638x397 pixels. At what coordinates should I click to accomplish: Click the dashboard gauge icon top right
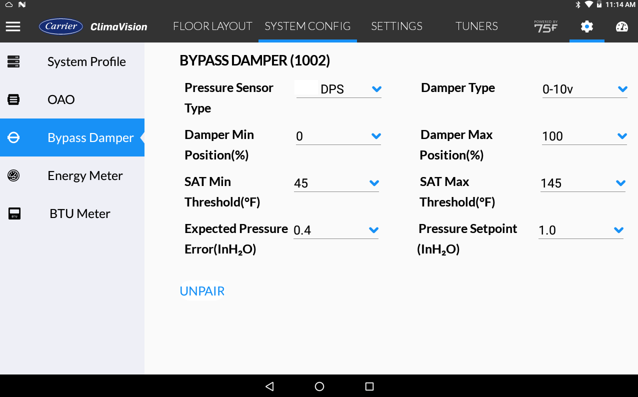[x=621, y=26]
